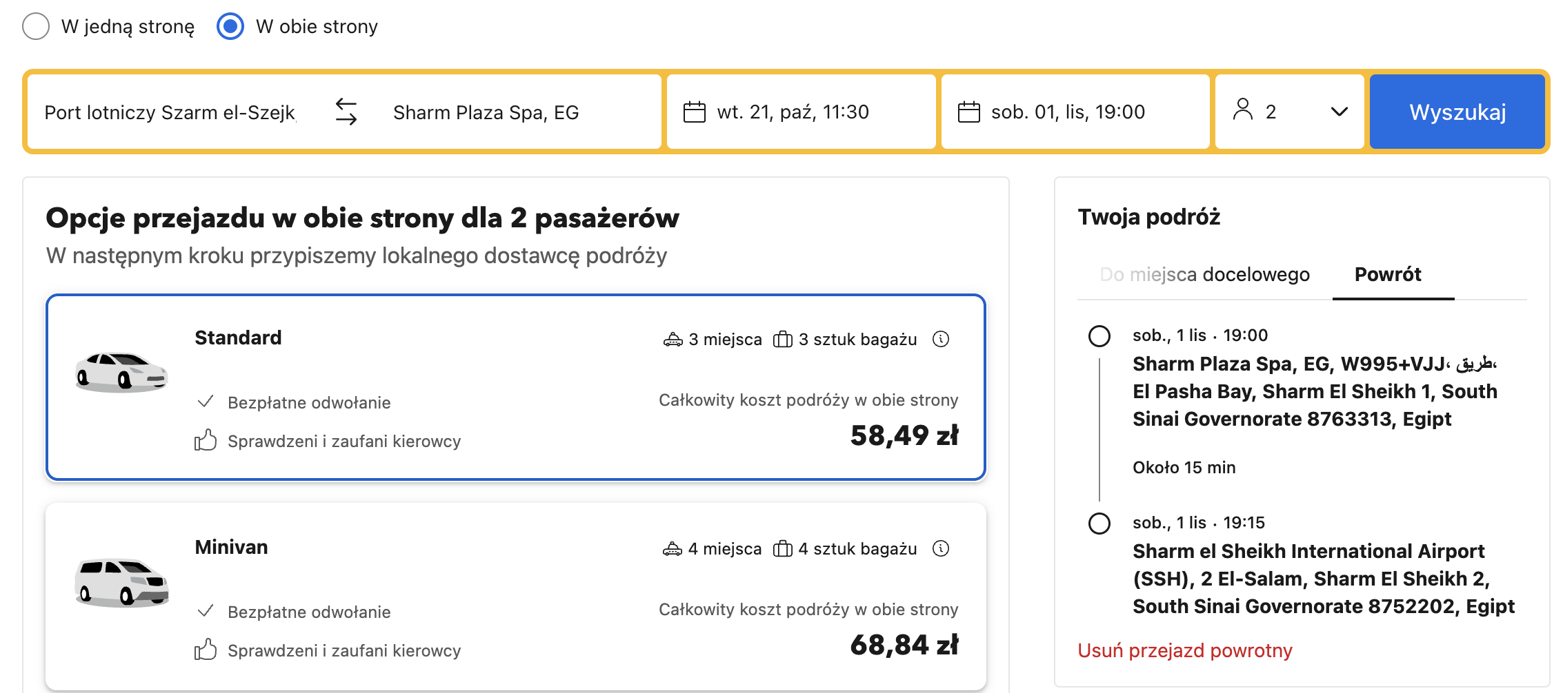Click the return date calendar icon
1563x693 pixels.
968,112
